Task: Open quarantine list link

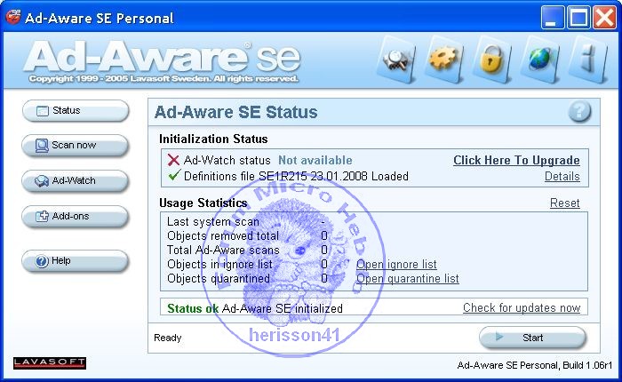Action: tap(407, 278)
